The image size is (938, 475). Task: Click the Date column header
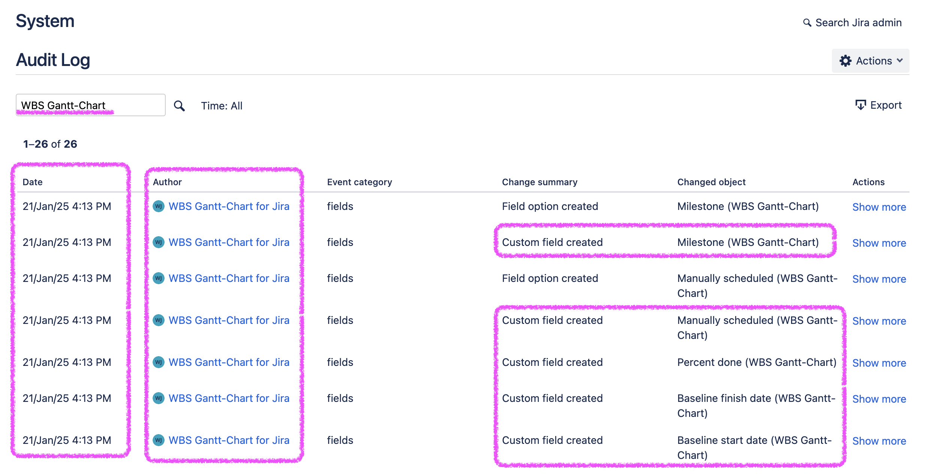pos(33,182)
